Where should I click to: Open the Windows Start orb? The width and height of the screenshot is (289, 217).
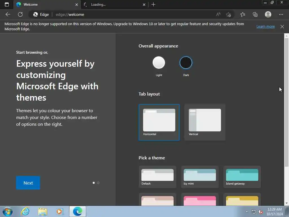pyautogui.click(x=8, y=211)
